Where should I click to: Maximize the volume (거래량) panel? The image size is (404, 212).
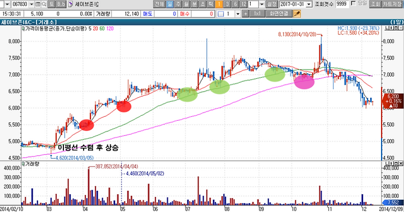pyautogui.click(x=396, y=163)
